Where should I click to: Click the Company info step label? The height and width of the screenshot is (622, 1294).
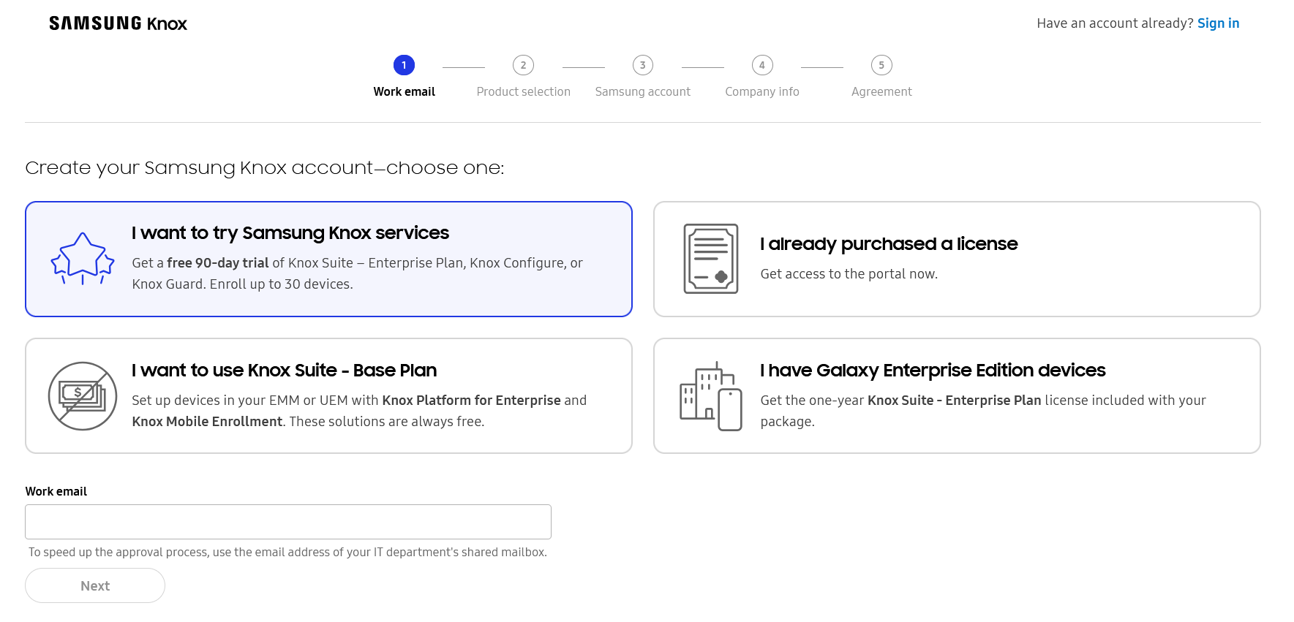(761, 92)
